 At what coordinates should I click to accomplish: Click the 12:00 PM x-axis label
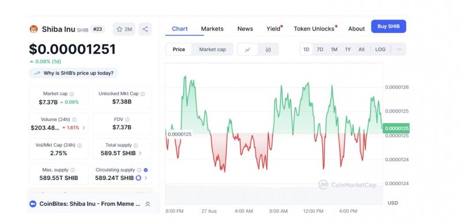pyautogui.click(x=313, y=211)
